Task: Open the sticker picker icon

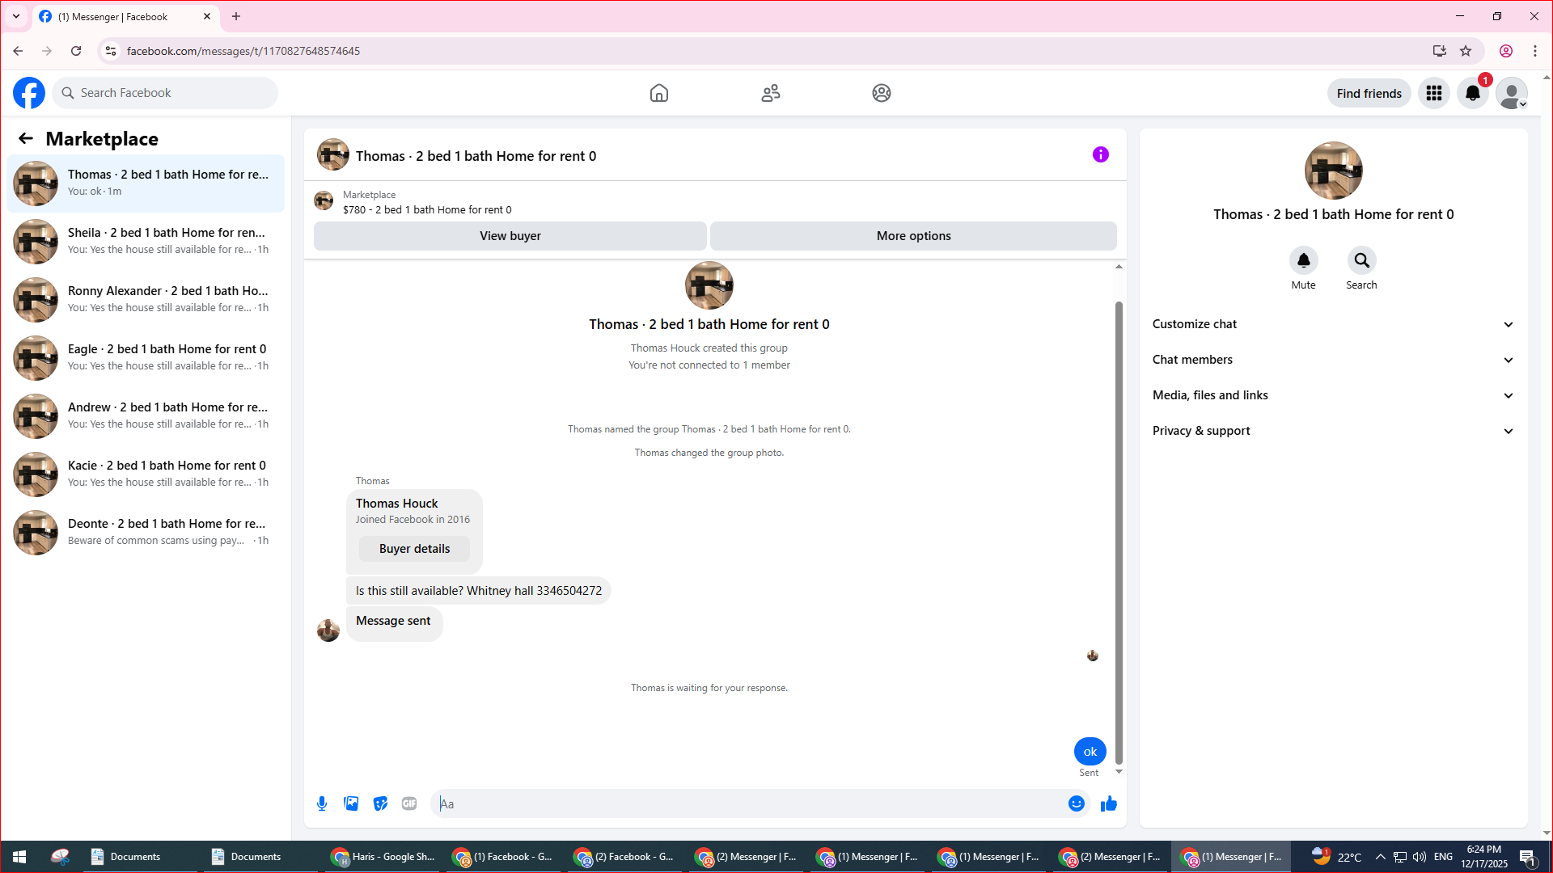Action: click(x=380, y=803)
